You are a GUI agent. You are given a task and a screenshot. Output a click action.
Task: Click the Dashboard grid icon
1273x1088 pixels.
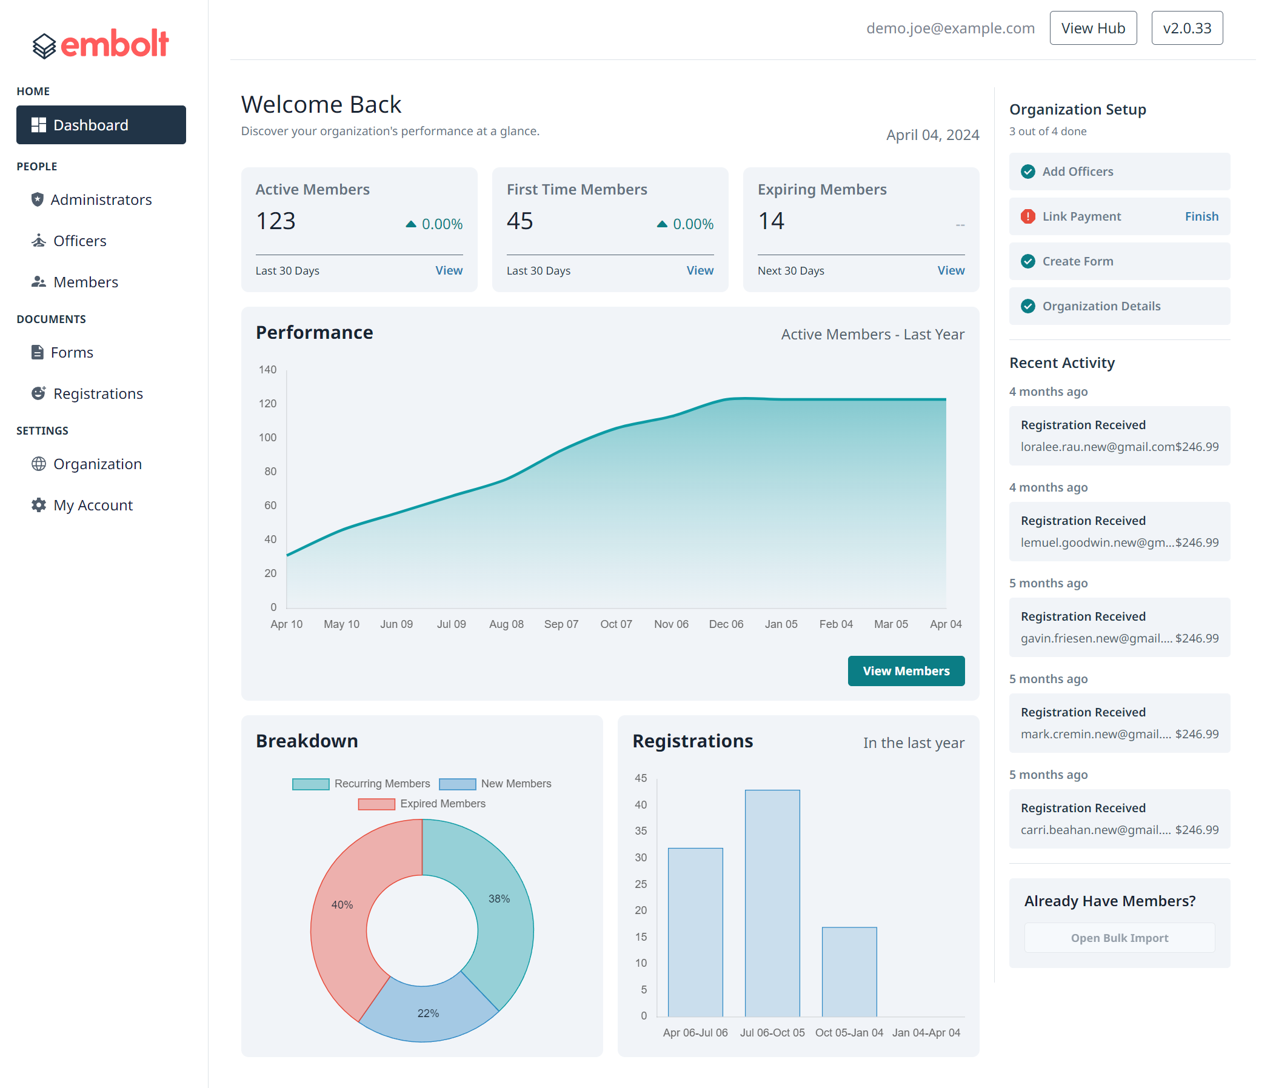tap(39, 125)
